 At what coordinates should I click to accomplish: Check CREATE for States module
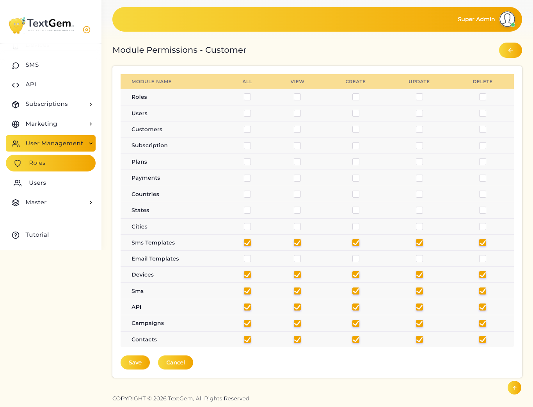(x=356, y=210)
